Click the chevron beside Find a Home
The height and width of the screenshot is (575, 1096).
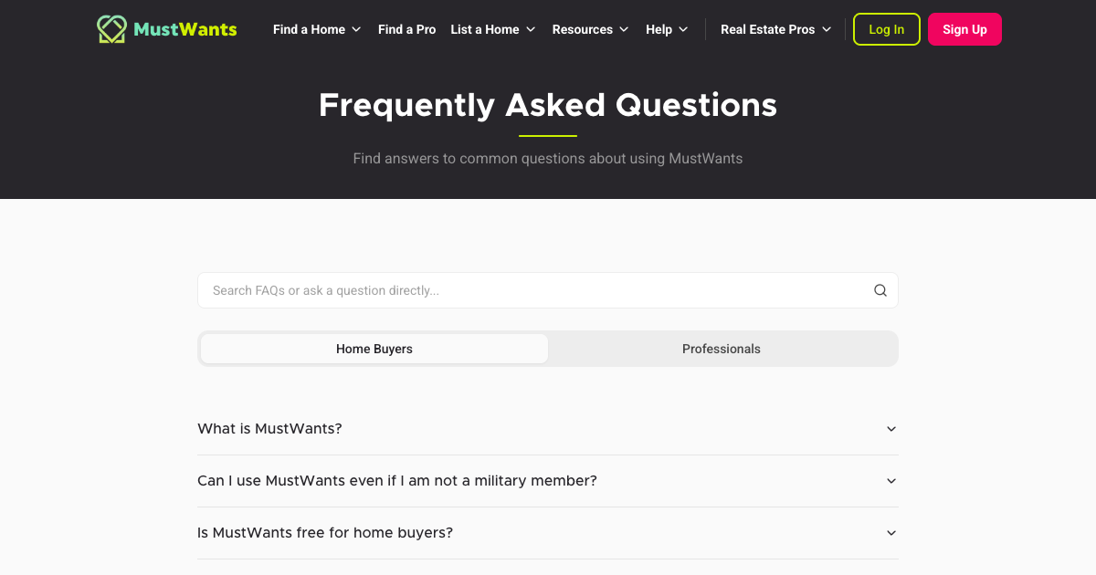tap(356, 30)
